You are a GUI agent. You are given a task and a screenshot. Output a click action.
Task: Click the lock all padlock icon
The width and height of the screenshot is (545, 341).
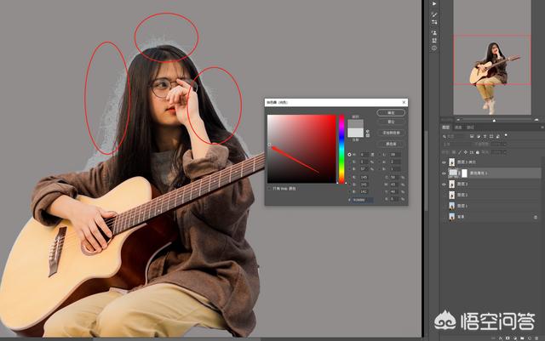[478, 152]
